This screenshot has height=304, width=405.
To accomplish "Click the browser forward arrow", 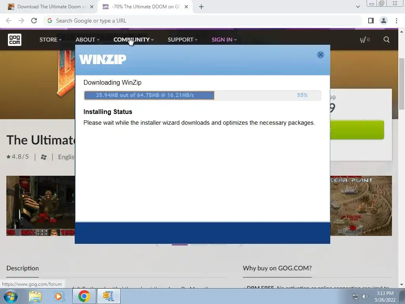I will (21, 21).
